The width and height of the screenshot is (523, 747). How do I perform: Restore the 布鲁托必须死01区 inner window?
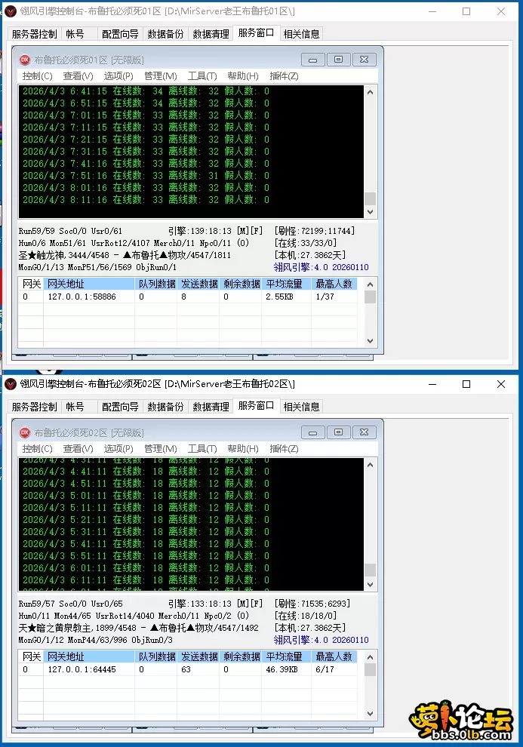click(339, 60)
